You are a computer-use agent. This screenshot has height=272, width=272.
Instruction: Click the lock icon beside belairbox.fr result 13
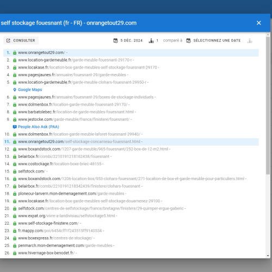click(15, 157)
